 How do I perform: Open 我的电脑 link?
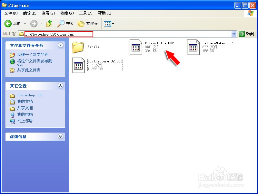(x=25, y=114)
